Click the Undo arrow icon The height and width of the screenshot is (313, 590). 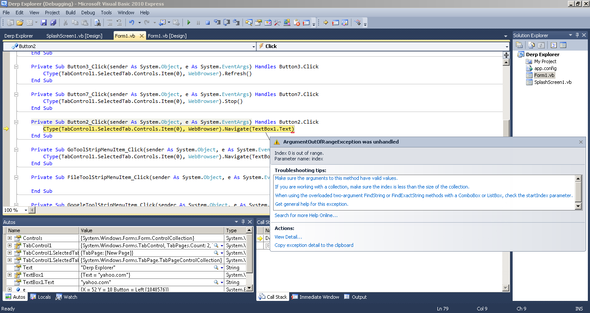point(131,22)
